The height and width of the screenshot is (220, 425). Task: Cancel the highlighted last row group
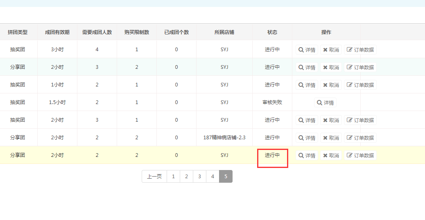coord(331,156)
